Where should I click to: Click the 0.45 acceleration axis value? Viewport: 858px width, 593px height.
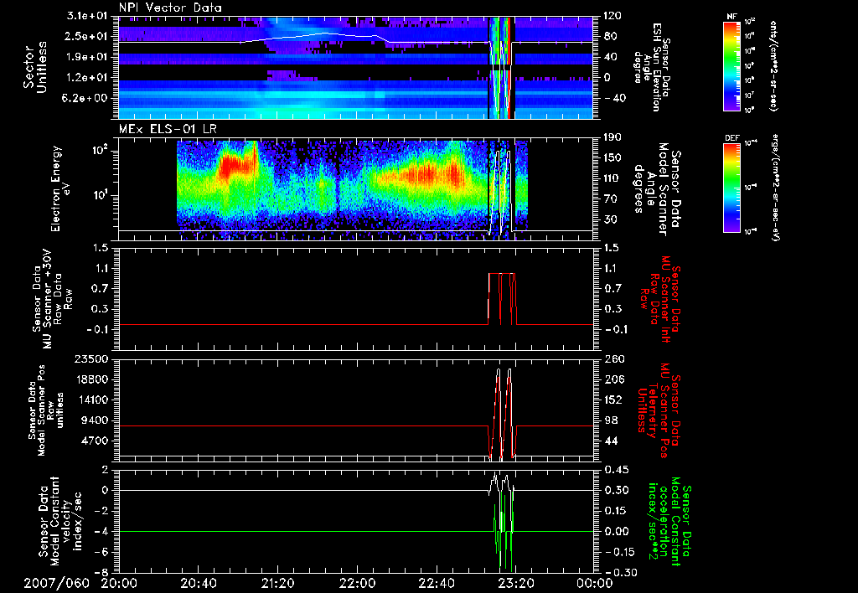coord(617,470)
